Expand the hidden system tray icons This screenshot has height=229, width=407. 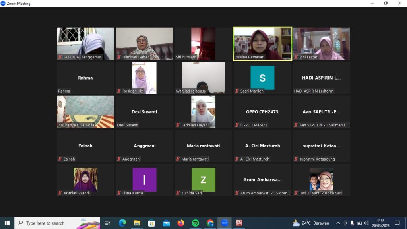pyautogui.click(x=338, y=223)
